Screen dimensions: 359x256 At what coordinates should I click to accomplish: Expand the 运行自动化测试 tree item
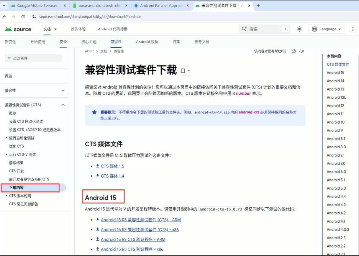6,138
